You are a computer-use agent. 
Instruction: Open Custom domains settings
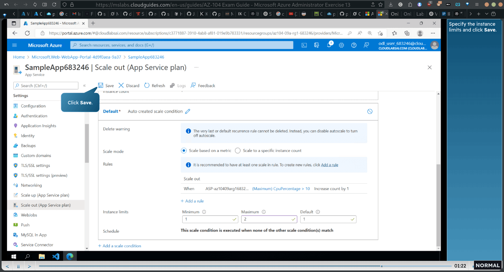(36, 155)
